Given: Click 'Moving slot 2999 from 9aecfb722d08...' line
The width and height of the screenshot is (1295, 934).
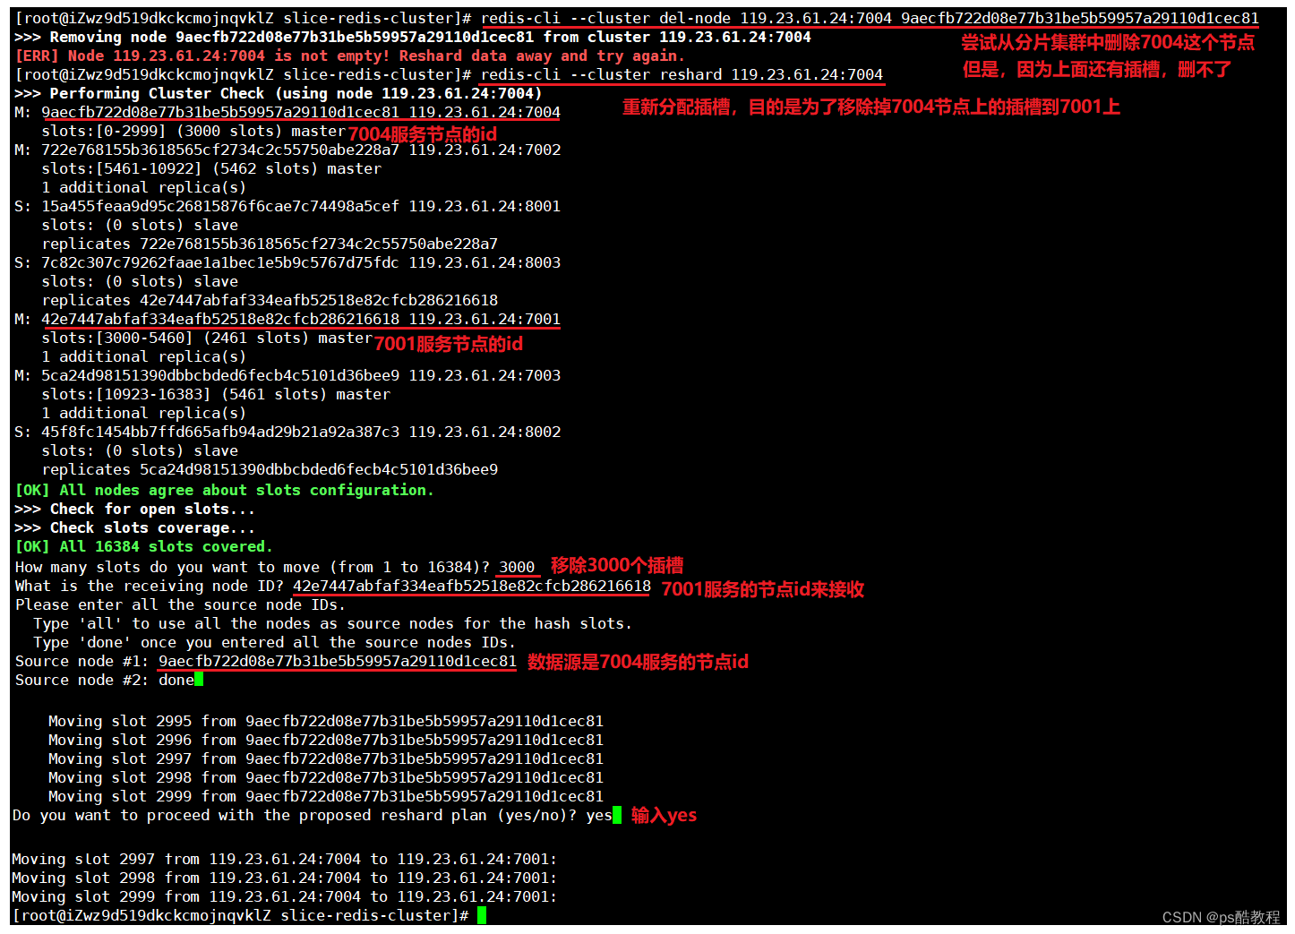Looking at the screenshot, I should [x=326, y=796].
